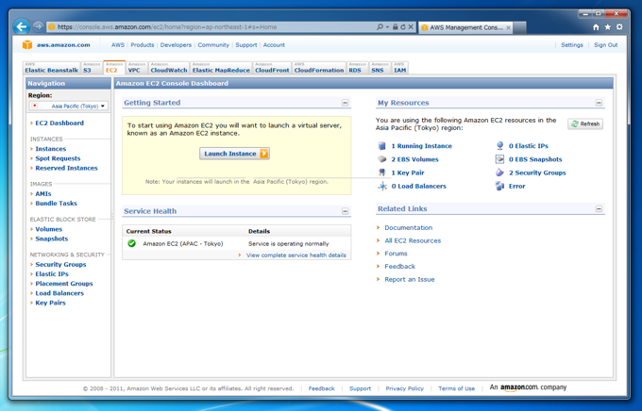Switch to the Elastic Beanstalk tab
Image resolution: width=642 pixels, height=411 pixels.
pos(51,68)
